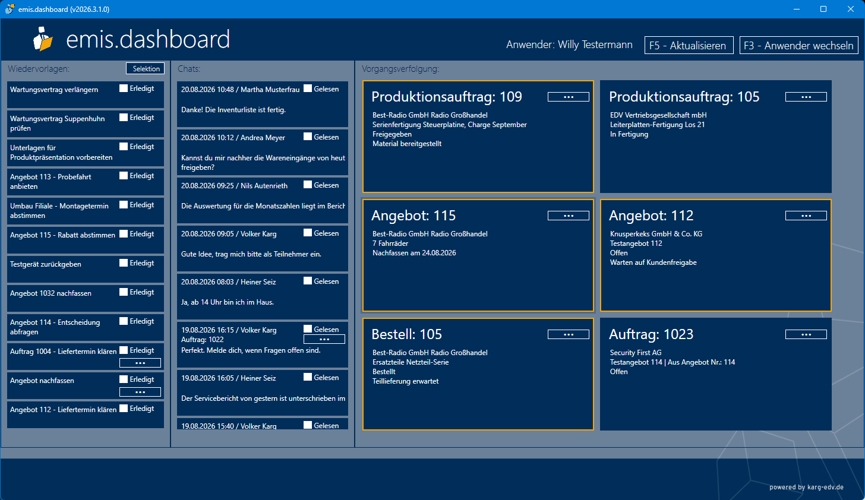Image resolution: width=865 pixels, height=500 pixels.
Task: Tick Erledigt for 'Umbau Filiale - Montagetermin abstimmen'
Action: [124, 205]
